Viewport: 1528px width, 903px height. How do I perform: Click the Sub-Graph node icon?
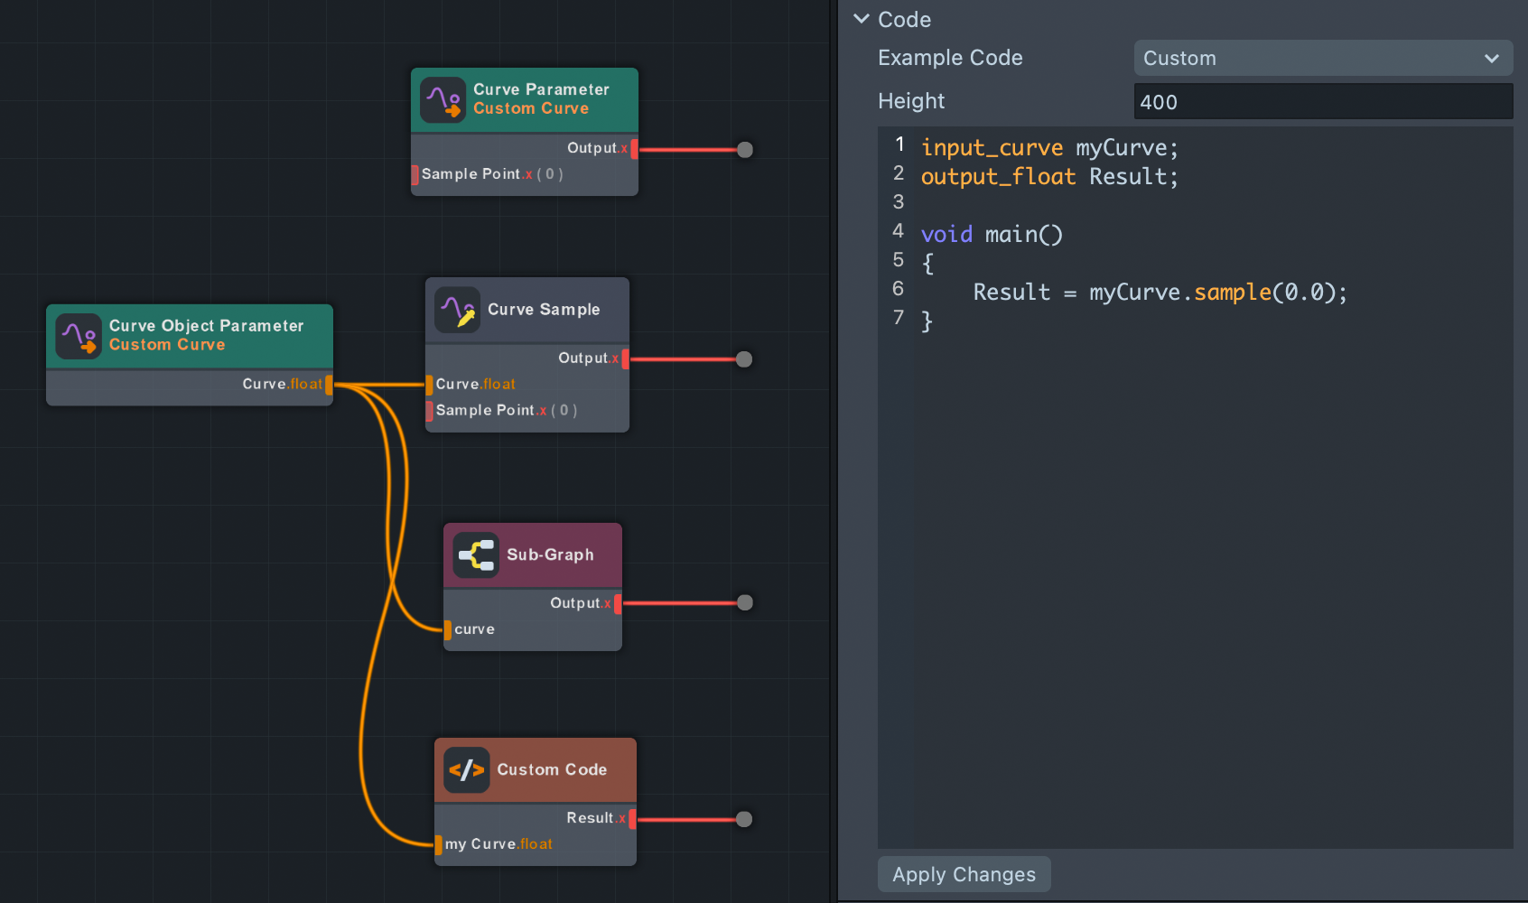(x=476, y=554)
